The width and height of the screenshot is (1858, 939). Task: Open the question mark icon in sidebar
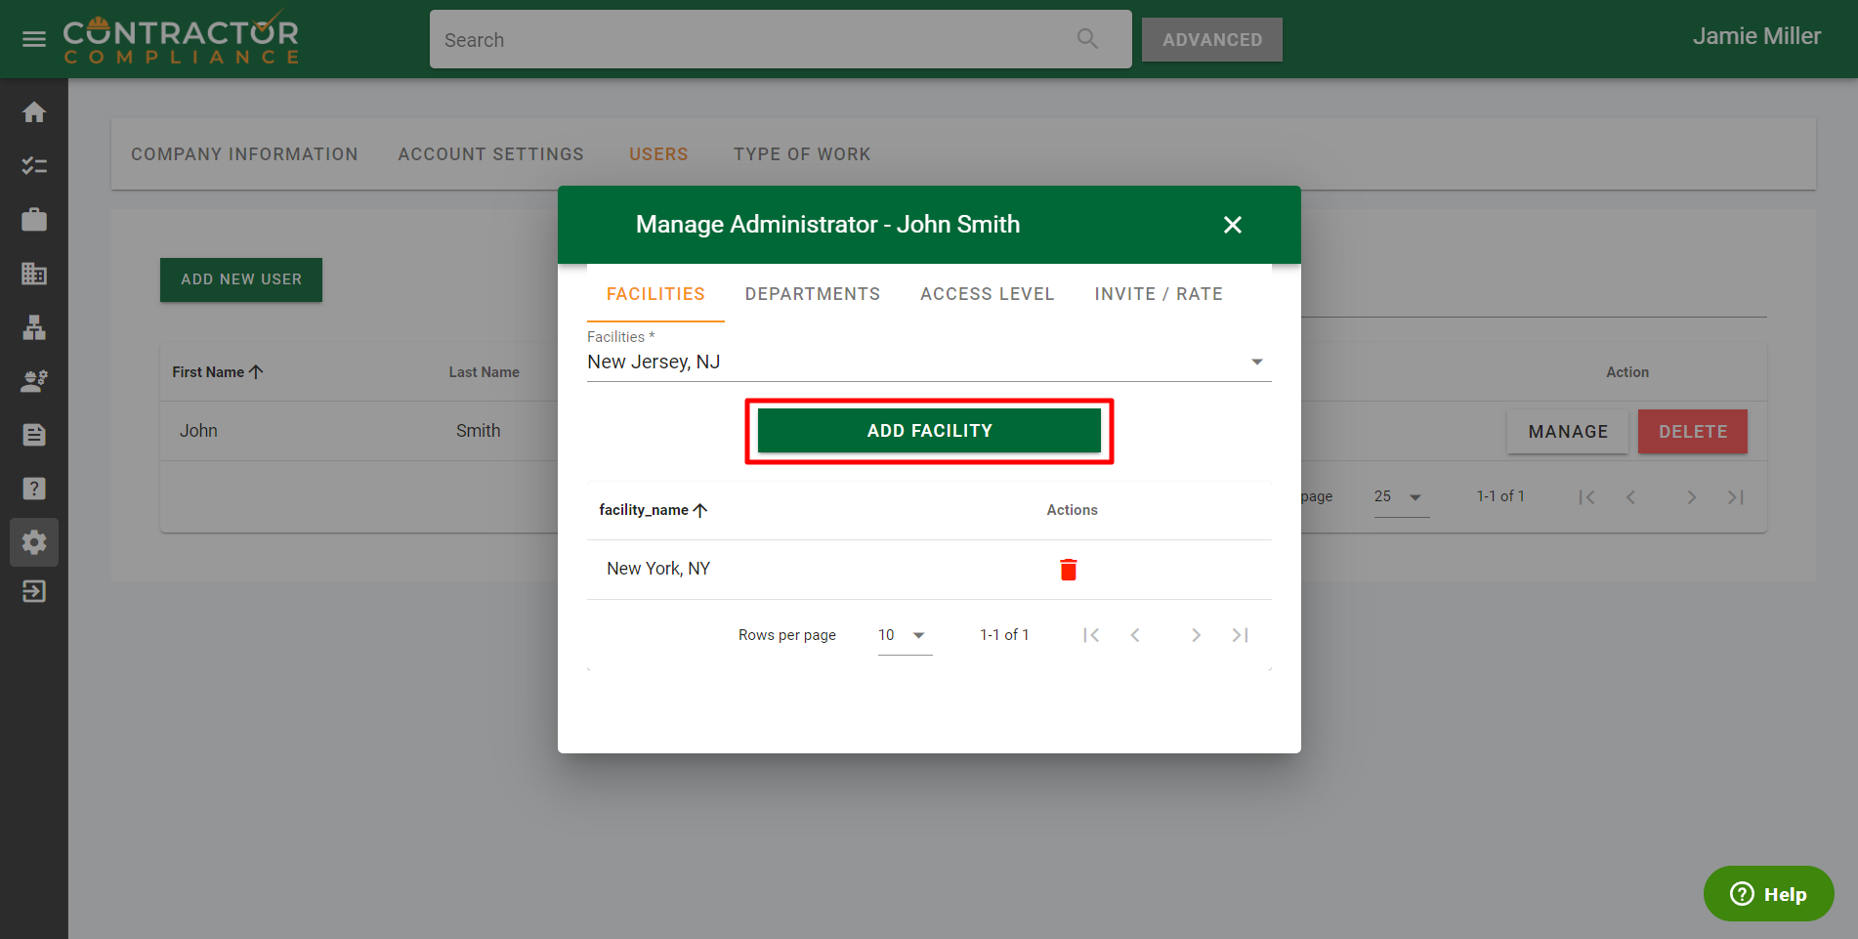(34, 489)
